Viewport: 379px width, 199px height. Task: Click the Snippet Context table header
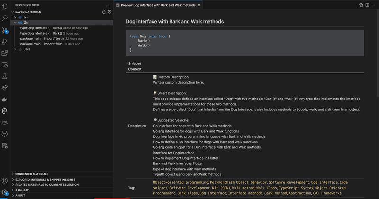[x=135, y=66]
